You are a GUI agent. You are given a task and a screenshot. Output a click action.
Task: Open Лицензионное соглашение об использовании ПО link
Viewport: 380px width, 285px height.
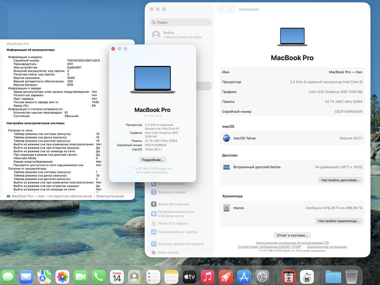pyautogui.click(x=292, y=243)
